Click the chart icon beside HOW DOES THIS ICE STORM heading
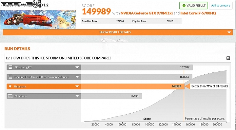The width and height of the screenshot is (236, 130). [x=8, y=58]
